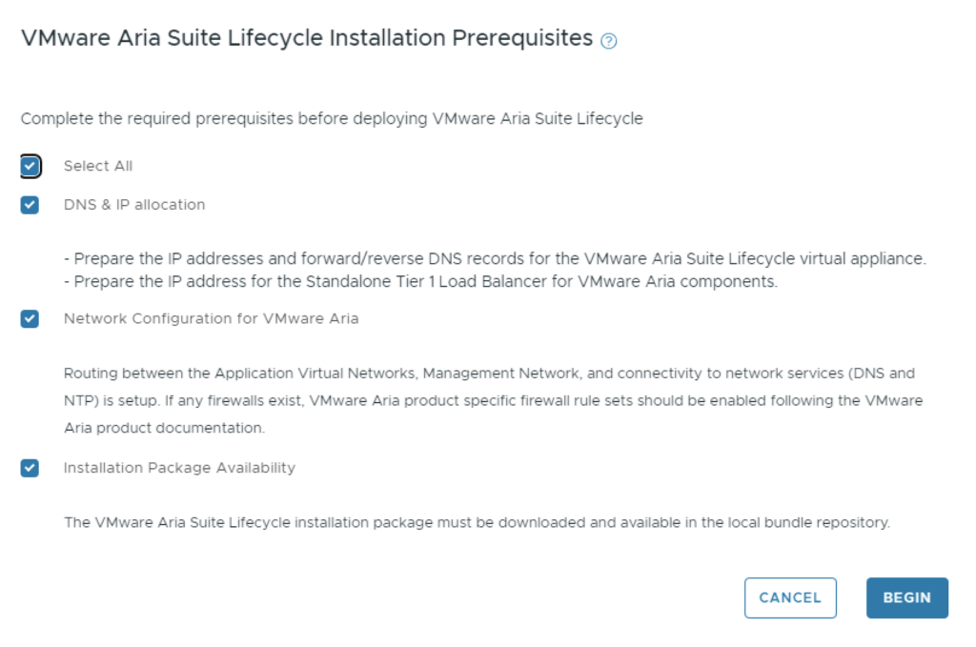Click the Select All label text
Screen dimensions: 976x647
point(98,166)
